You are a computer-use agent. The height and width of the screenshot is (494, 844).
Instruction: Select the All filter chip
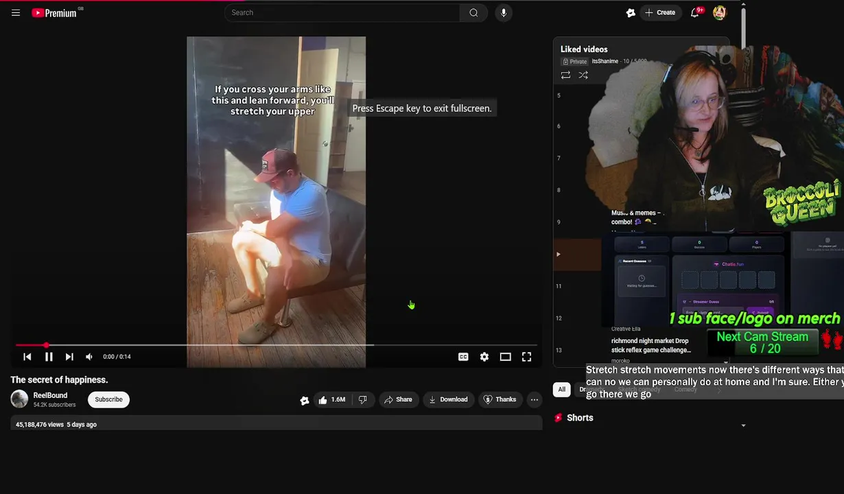[x=561, y=390]
